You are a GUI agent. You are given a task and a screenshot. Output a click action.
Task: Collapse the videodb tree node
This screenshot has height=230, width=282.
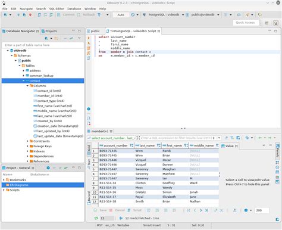[x=8, y=51]
